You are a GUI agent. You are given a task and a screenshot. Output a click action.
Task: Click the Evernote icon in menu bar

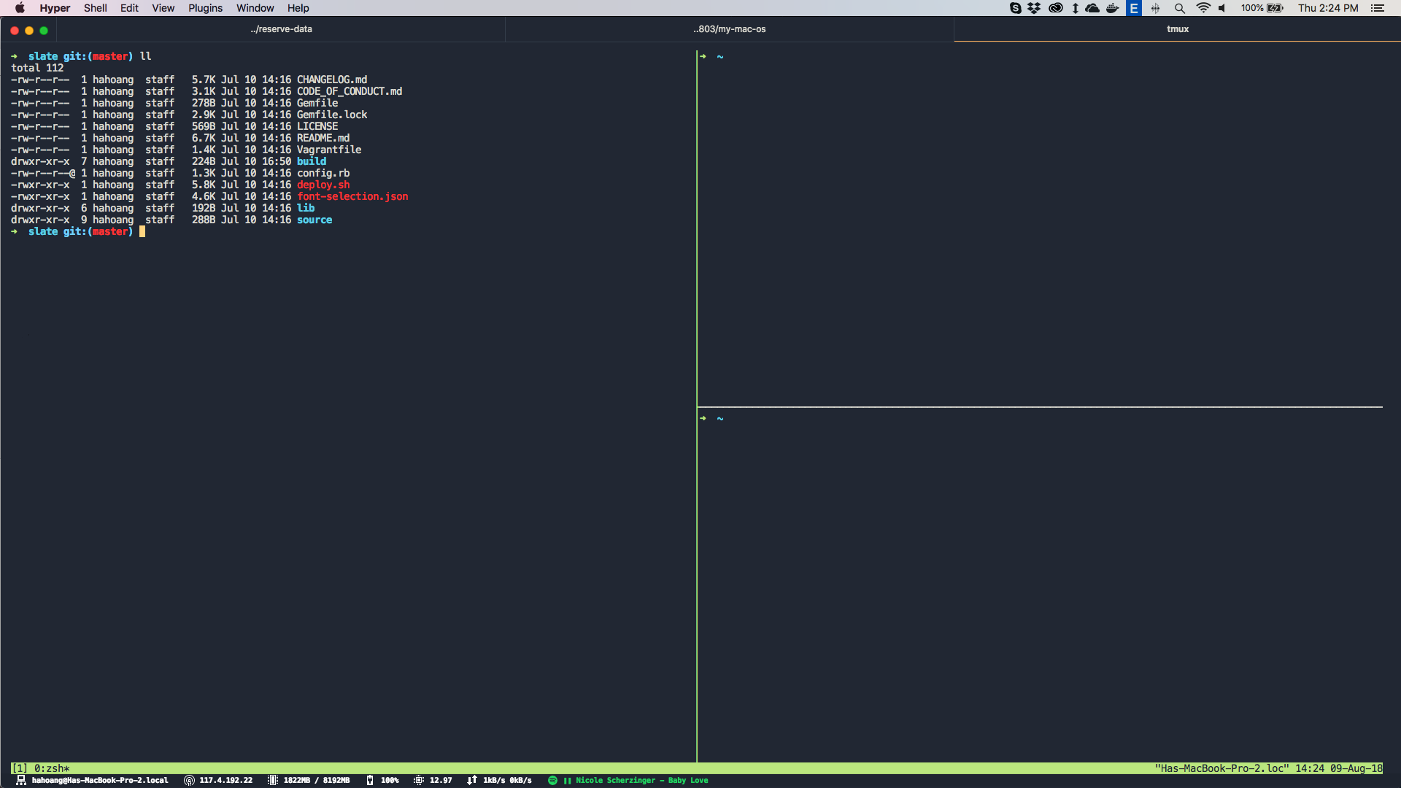[x=1136, y=9]
